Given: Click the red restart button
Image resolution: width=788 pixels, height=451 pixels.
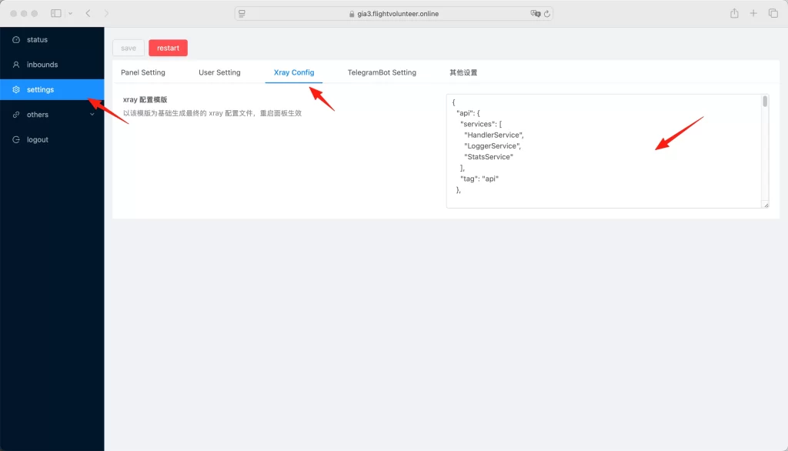Looking at the screenshot, I should (168, 48).
